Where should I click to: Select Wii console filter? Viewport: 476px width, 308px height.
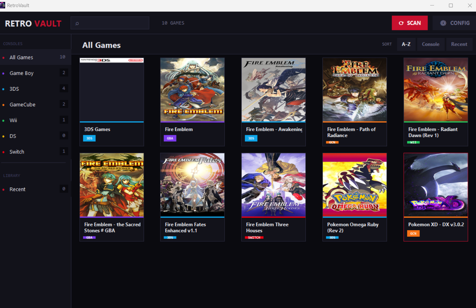(x=35, y=120)
